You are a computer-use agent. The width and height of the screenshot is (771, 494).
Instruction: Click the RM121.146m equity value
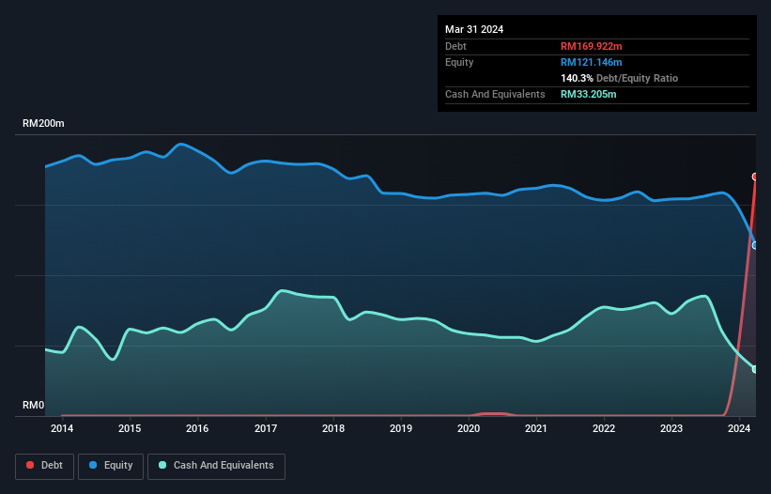591,62
